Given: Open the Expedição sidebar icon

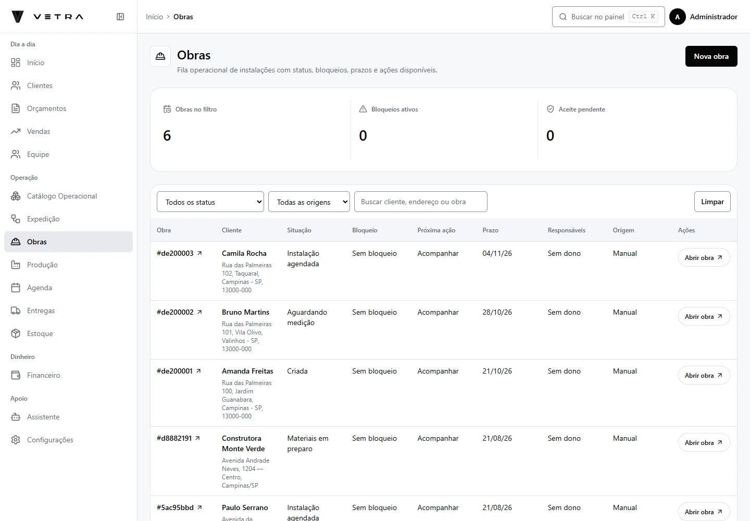Looking at the screenshot, I should click(x=16, y=219).
